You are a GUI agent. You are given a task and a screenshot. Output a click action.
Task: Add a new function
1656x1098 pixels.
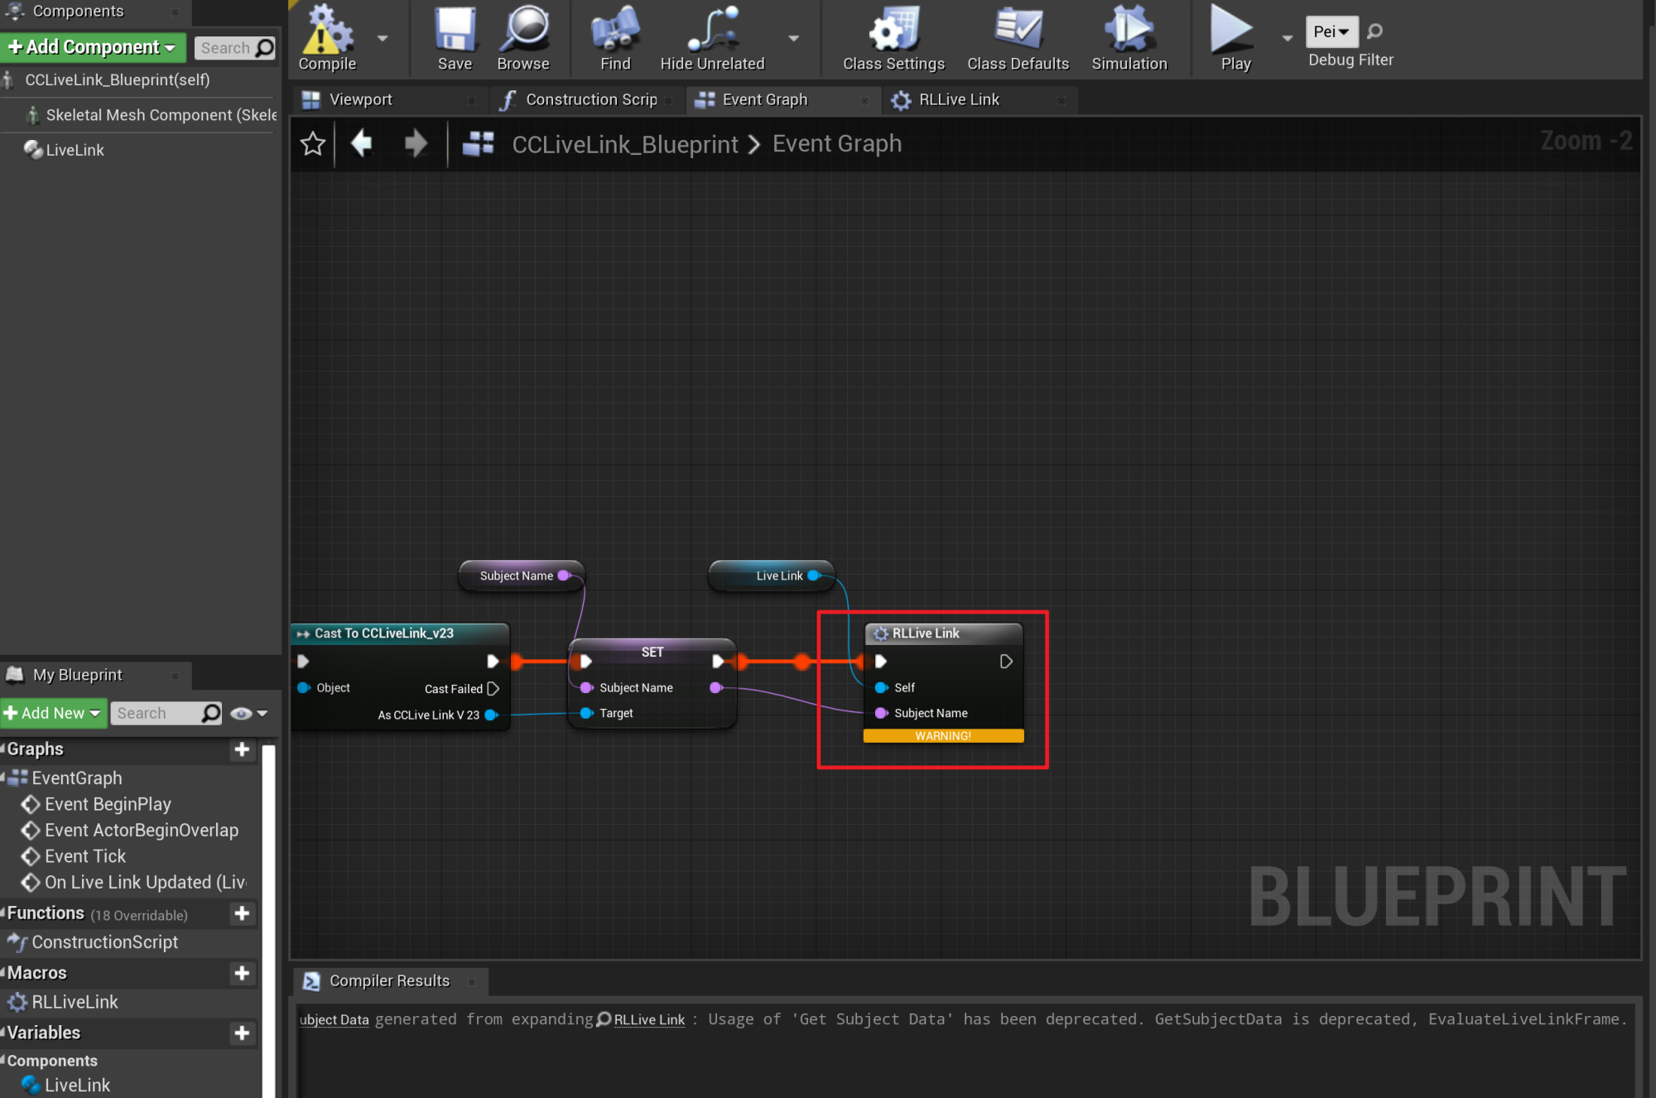(242, 913)
